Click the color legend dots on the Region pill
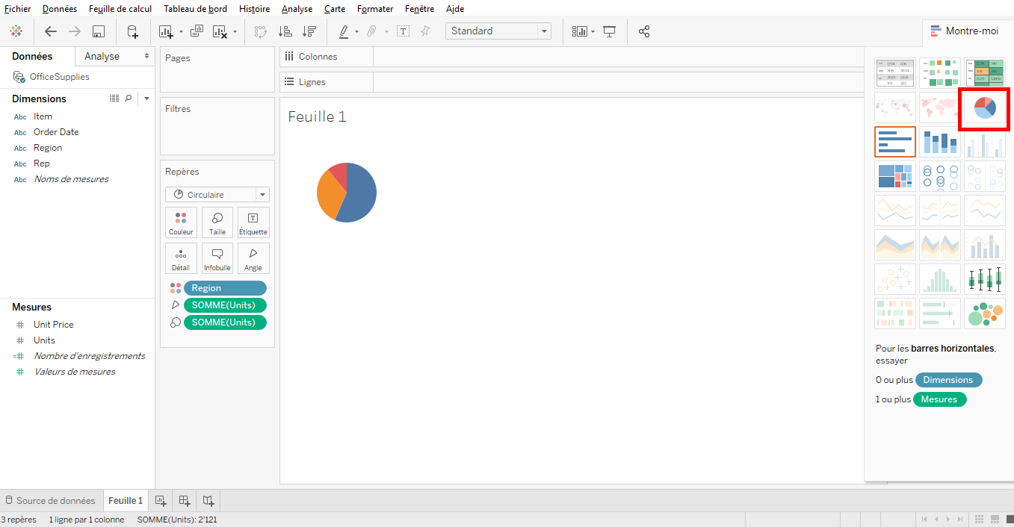This screenshot has height=527, width=1014. click(x=176, y=287)
